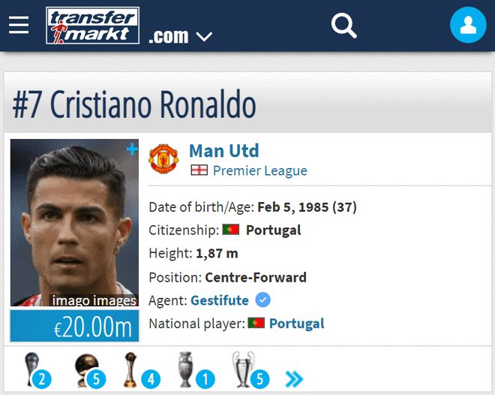495x395 pixels.
Task: Click the €20.00m market value box
Action: [x=74, y=326]
